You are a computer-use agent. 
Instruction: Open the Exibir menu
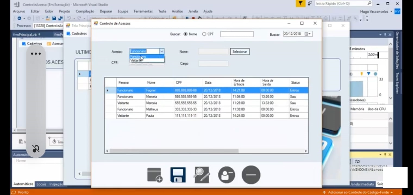pyautogui.click(x=49, y=11)
